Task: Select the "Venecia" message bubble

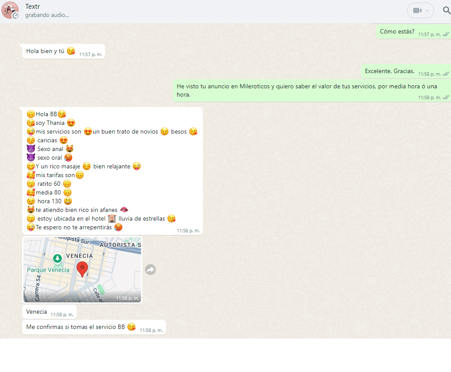Action: click(37, 312)
